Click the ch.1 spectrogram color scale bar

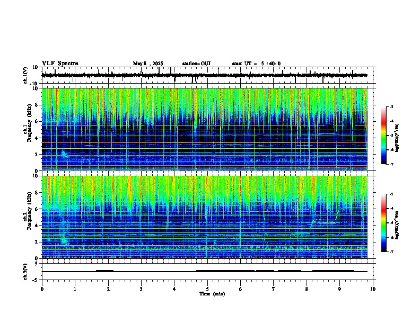point(384,136)
